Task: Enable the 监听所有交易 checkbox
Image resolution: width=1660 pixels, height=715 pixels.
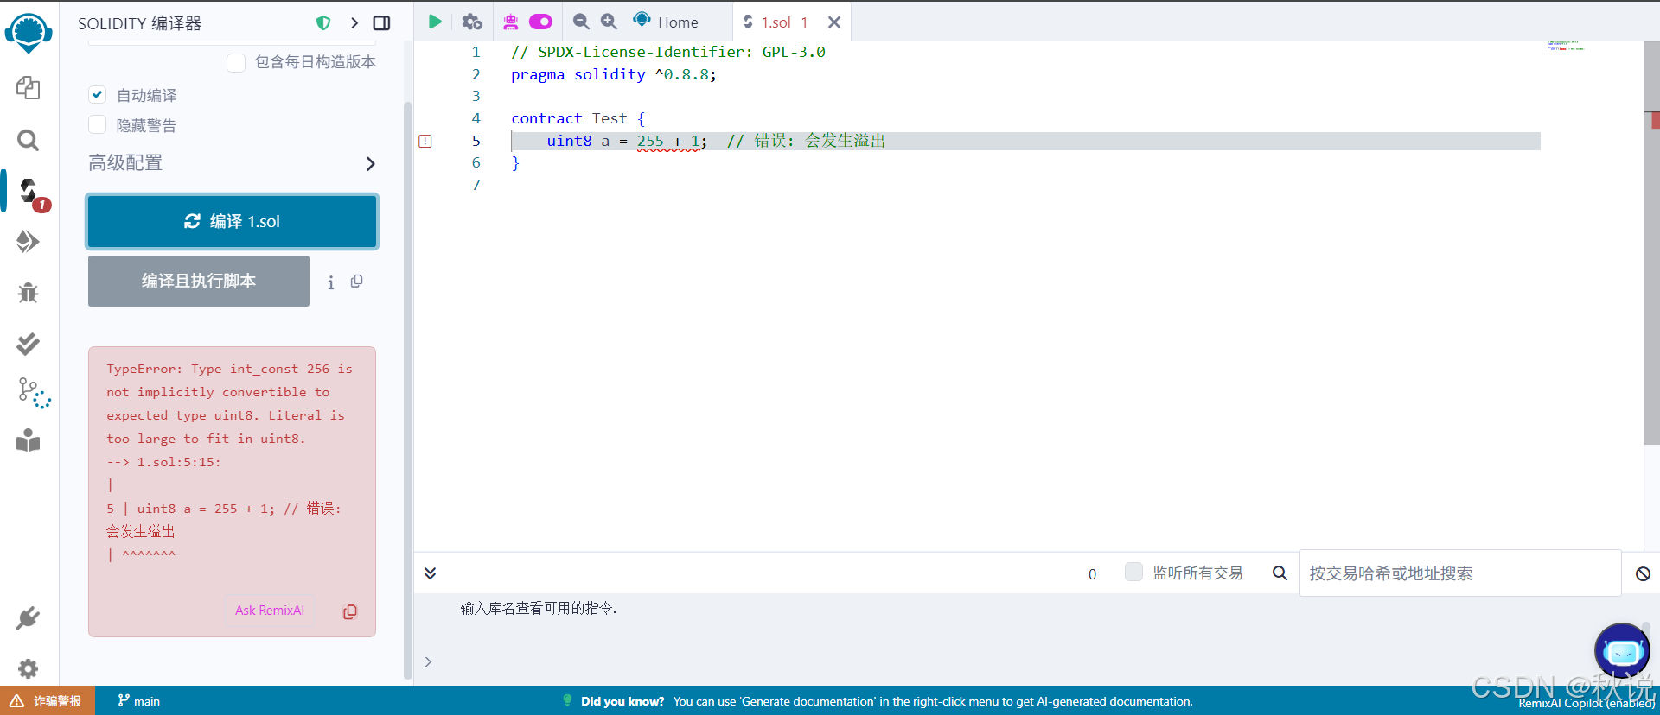Action: pyautogui.click(x=1133, y=572)
